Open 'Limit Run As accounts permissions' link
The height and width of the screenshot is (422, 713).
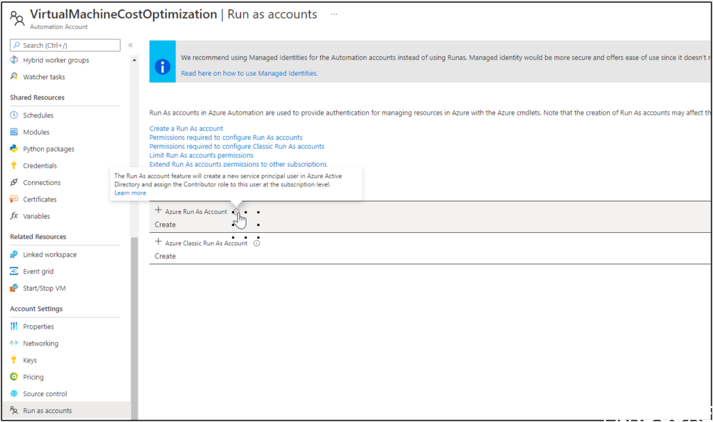pyautogui.click(x=201, y=155)
